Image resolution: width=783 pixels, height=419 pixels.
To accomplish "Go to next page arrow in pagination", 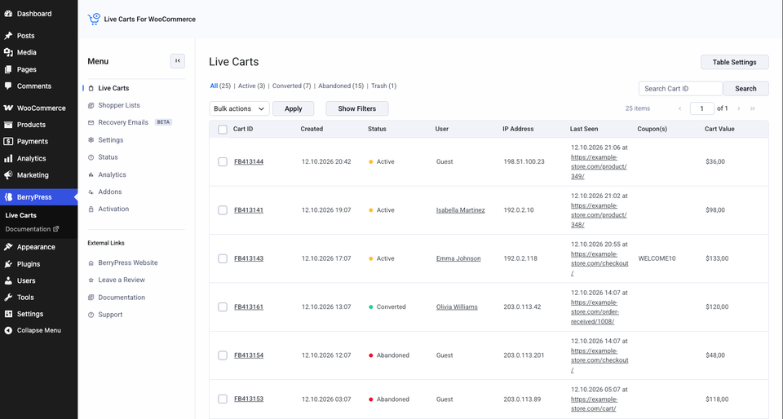I will (x=739, y=108).
